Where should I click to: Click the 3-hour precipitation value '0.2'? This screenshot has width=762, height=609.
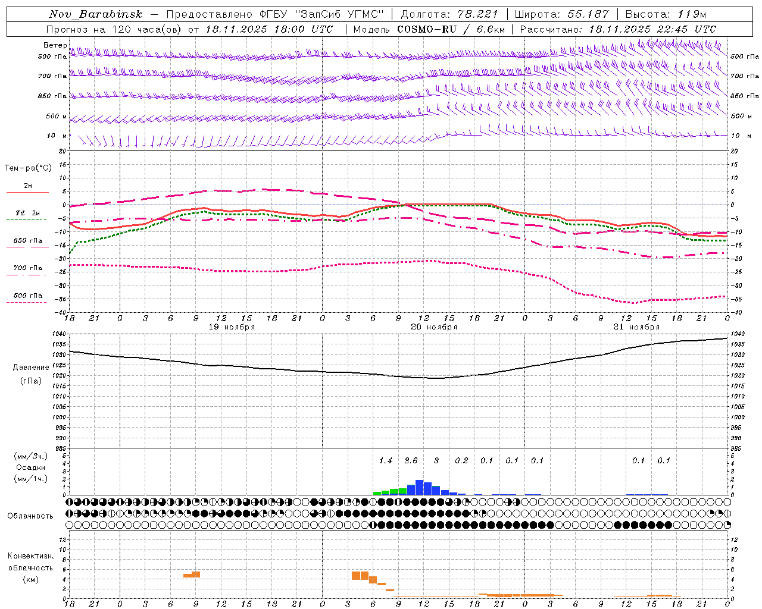click(x=461, y=461)
